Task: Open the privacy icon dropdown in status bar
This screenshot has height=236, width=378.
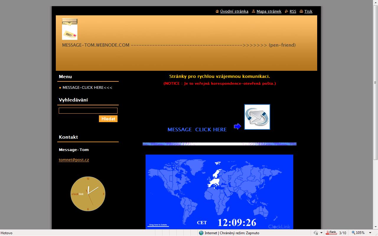Action: click(321, 233)
